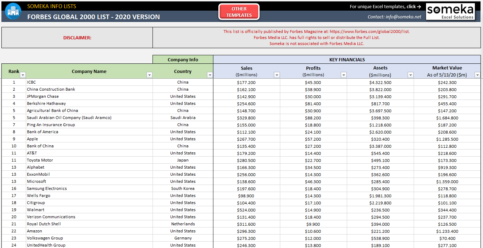Click Toyota Motor's sales value $280.500
The width and height of the screenshot is (483, 248).
click(x=246, y=160)
